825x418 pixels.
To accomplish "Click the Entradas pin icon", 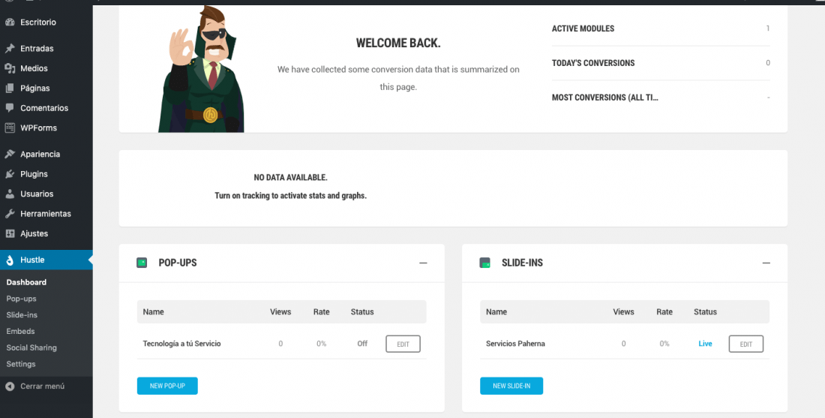I will click(x=10, y=49).
